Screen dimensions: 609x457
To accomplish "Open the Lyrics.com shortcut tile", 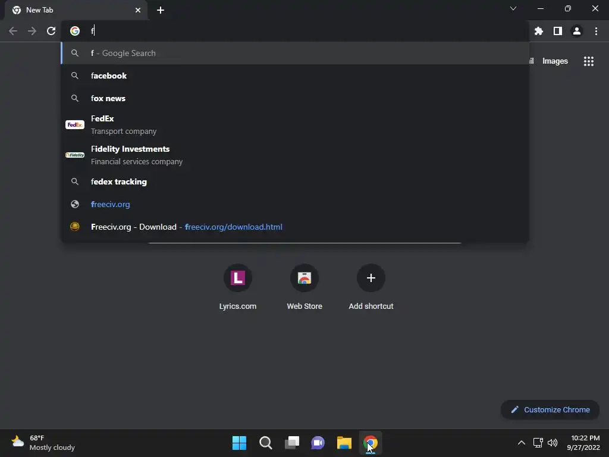I will coord(238,287).
